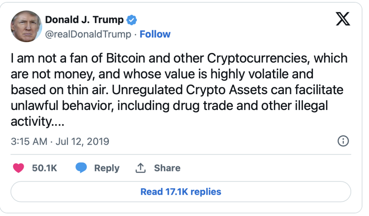Click the 50.1K likes count
The image size is (369, 216).
45,168
